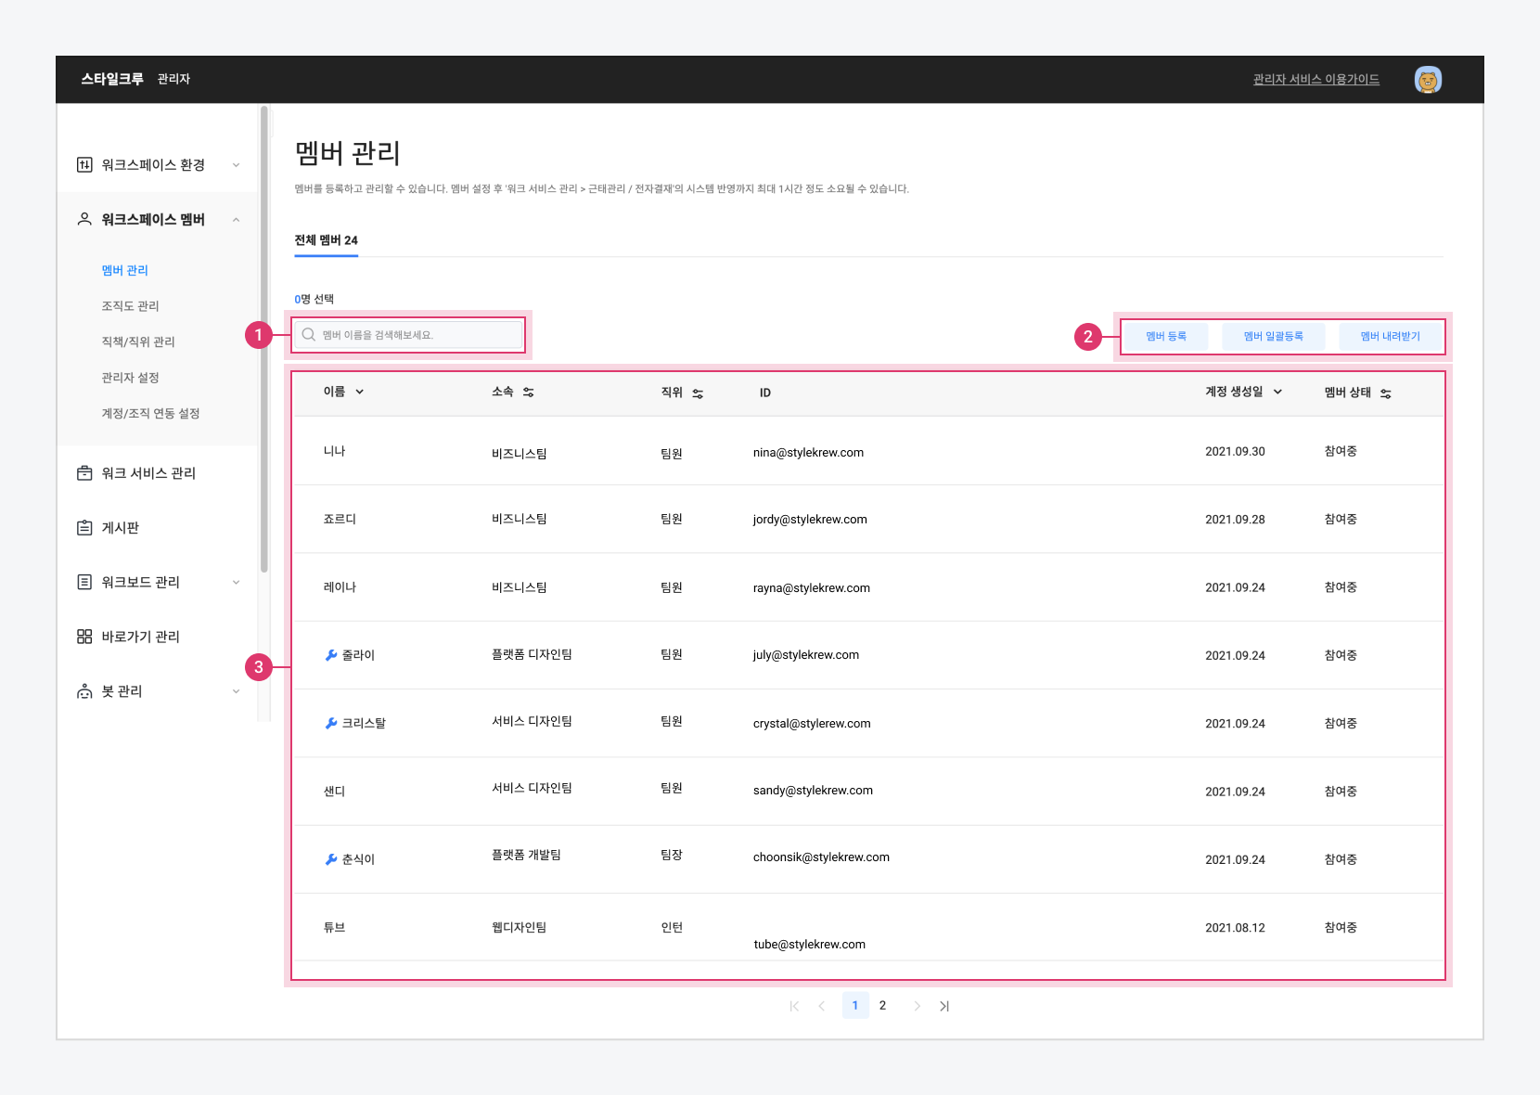Click the wrench icon beside 춘식이
1540x1095 pixels.
pos(330,859)
